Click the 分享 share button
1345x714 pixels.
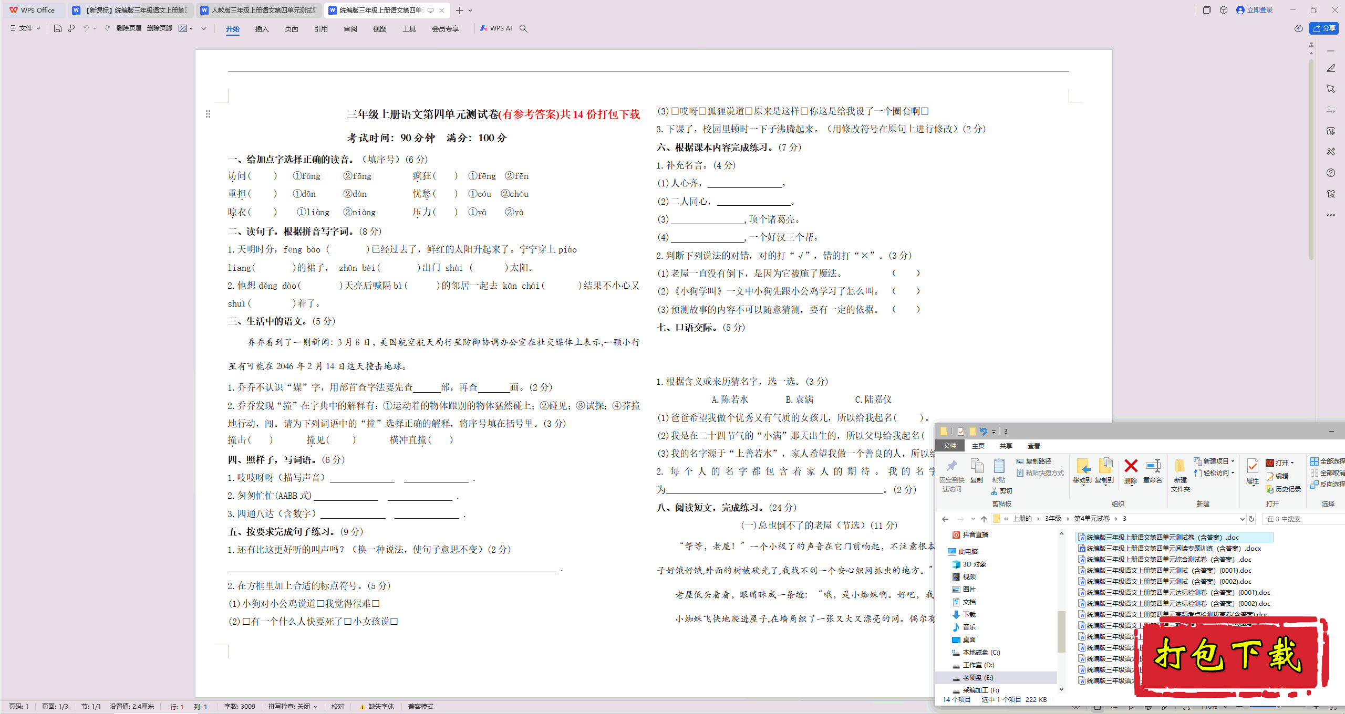(1324, 28)
